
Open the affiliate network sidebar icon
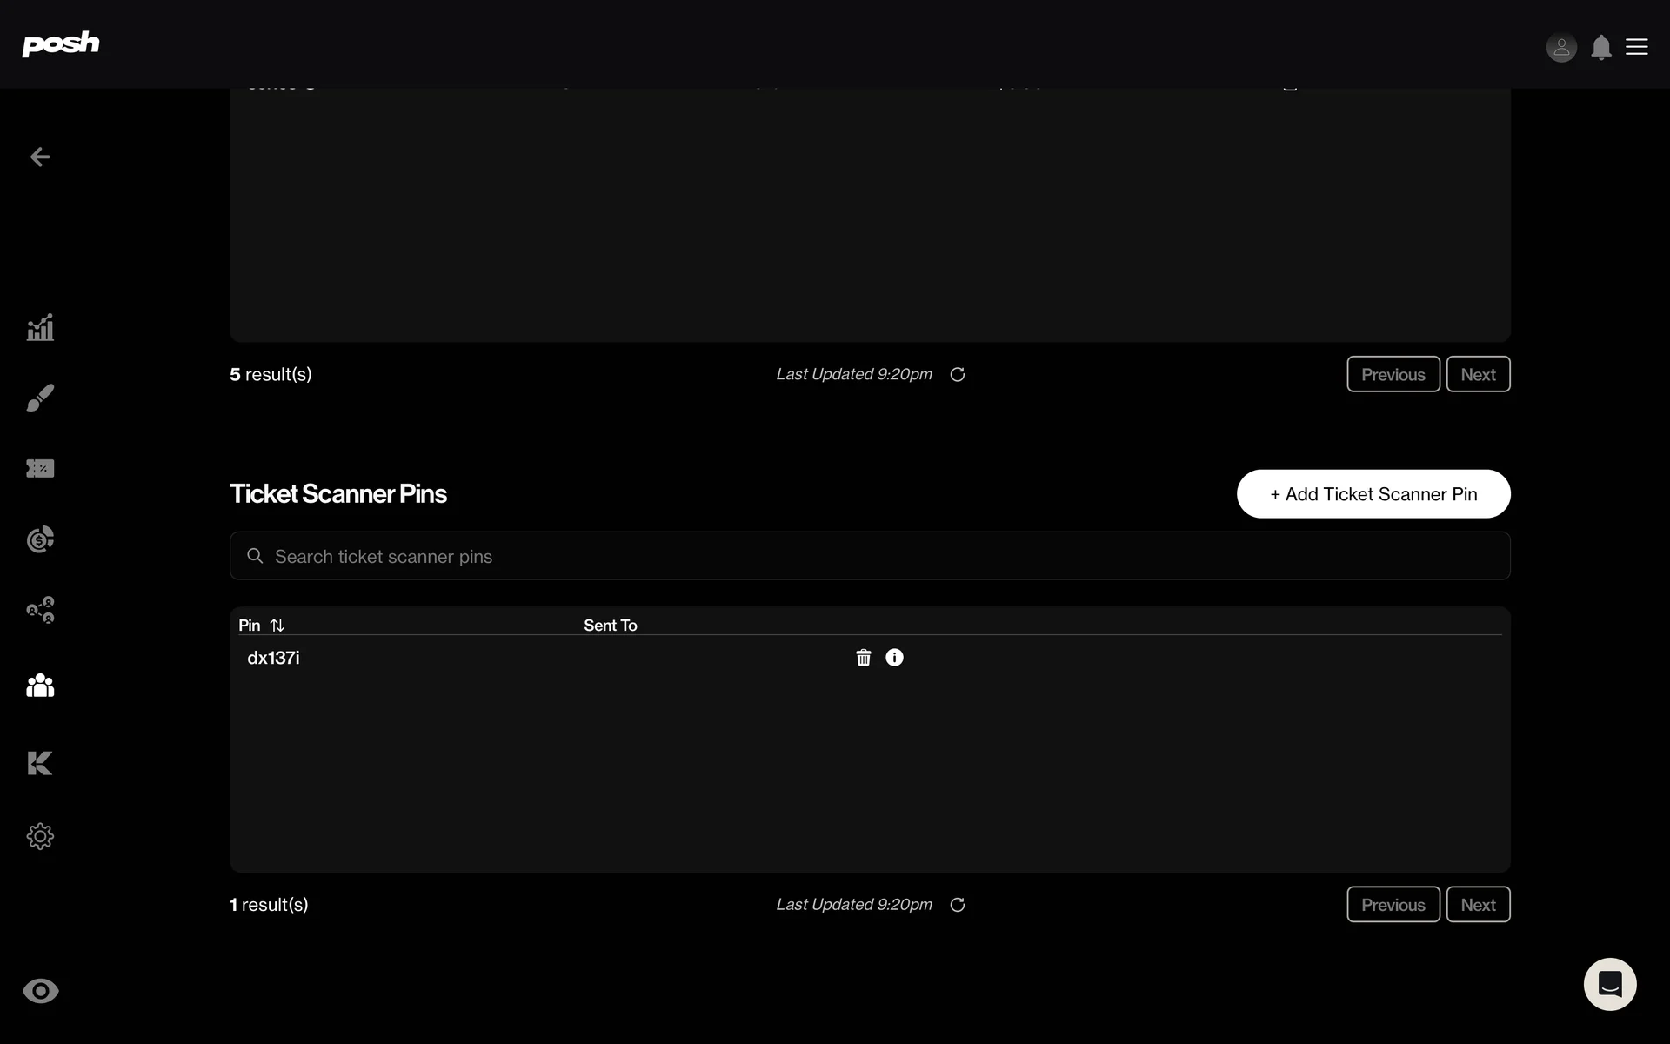[40, 610]
